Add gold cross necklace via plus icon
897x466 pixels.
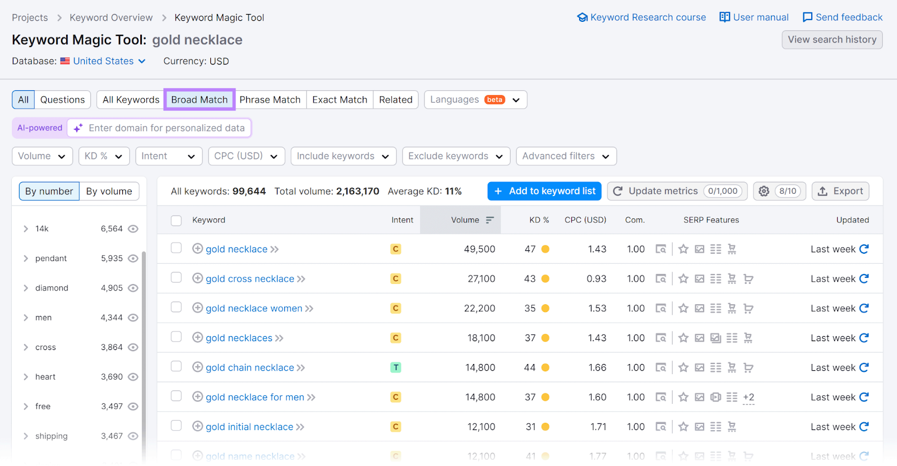point(197,278)
